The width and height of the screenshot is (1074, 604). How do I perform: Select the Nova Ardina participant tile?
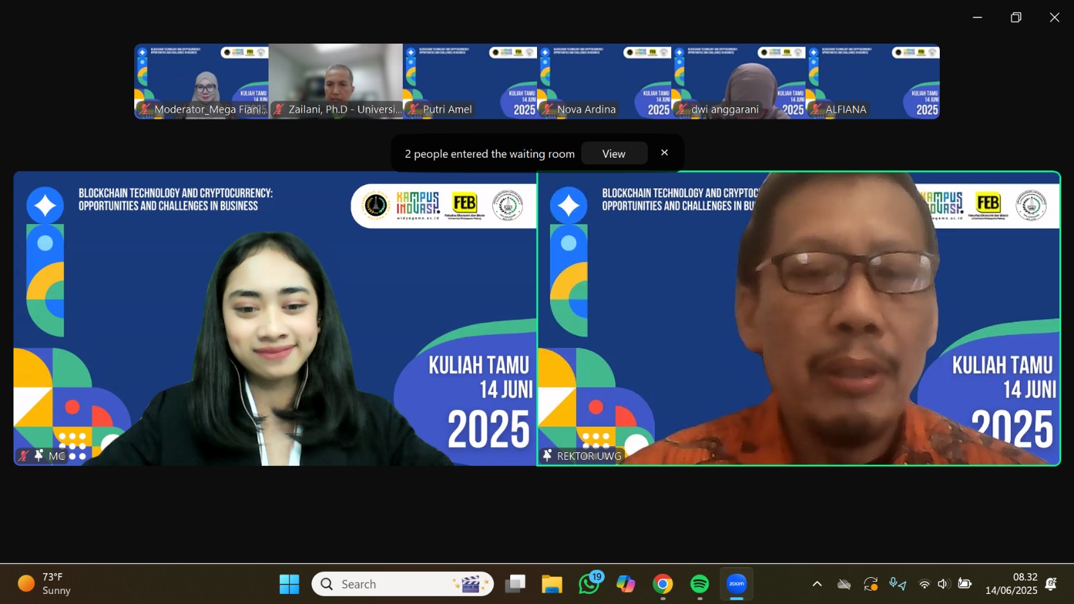click(x=604, y=81)
